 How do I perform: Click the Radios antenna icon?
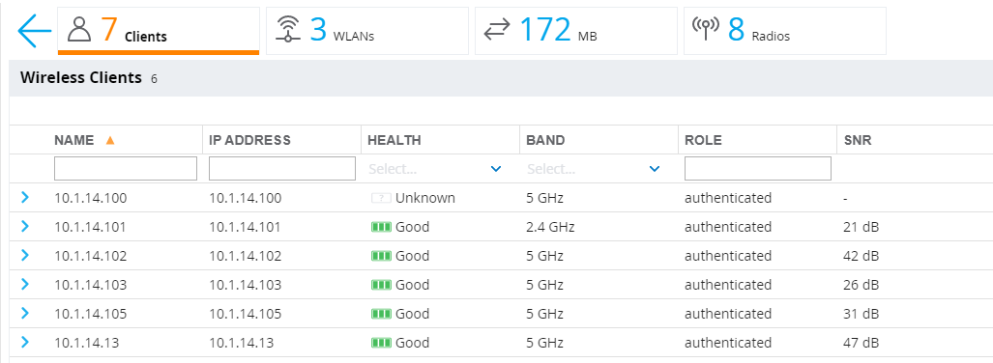[706, 29]
